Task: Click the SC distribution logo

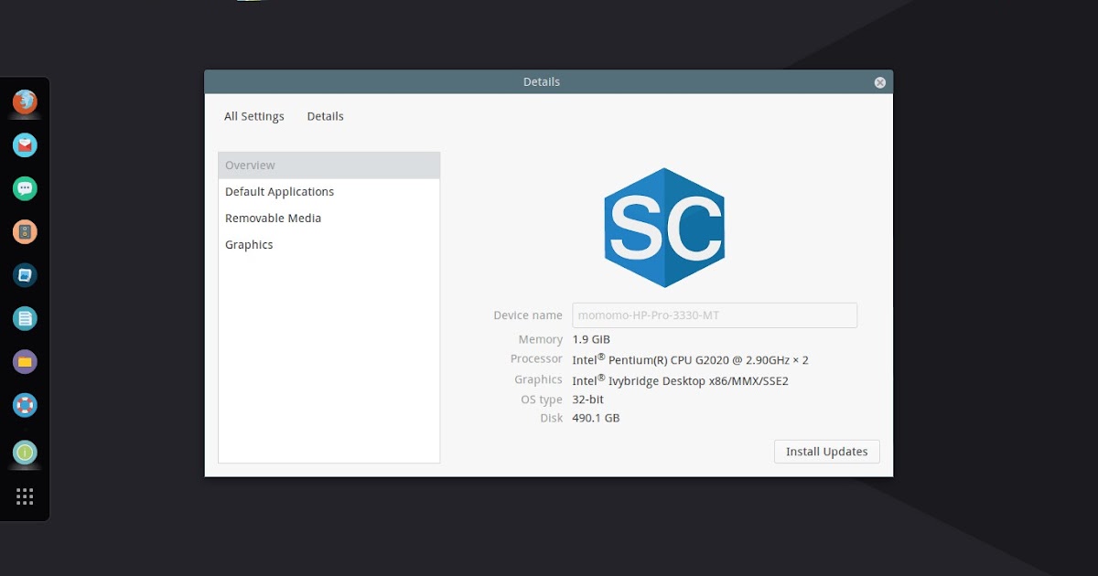Action: point(663,226)
